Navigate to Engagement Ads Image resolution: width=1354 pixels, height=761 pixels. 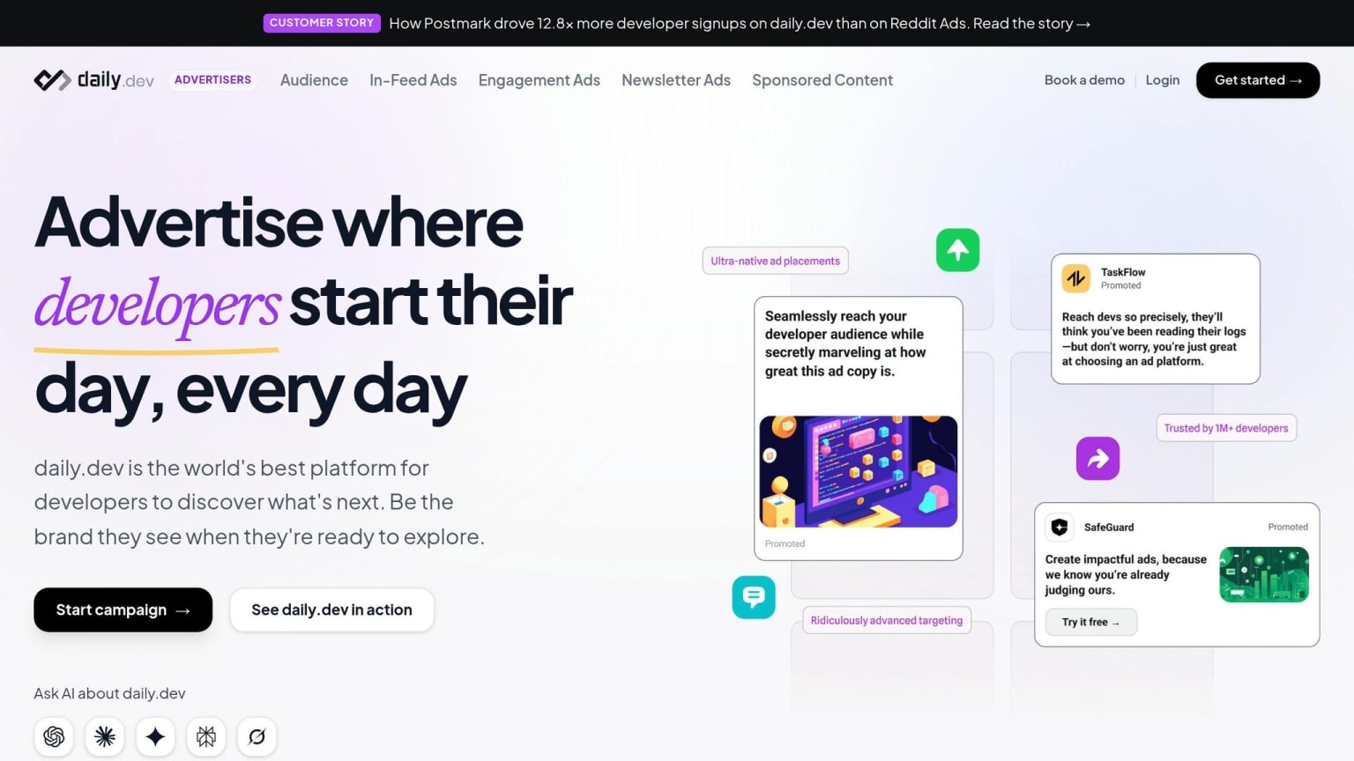(x=539, y=80)
